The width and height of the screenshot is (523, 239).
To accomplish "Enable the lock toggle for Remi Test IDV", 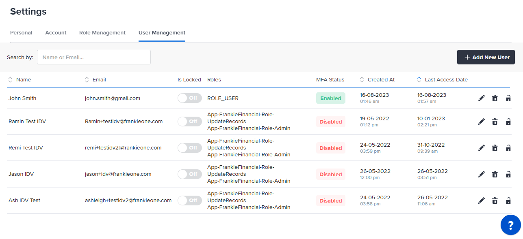I will point(189,147).
